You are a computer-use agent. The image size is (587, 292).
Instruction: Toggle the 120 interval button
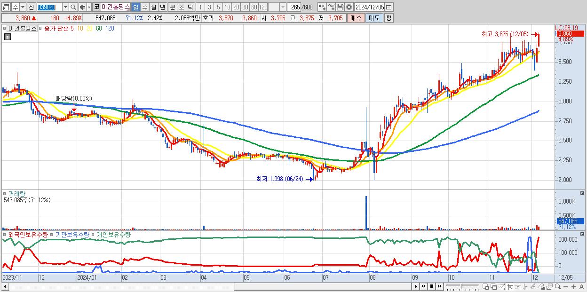(x=263, y=7)
